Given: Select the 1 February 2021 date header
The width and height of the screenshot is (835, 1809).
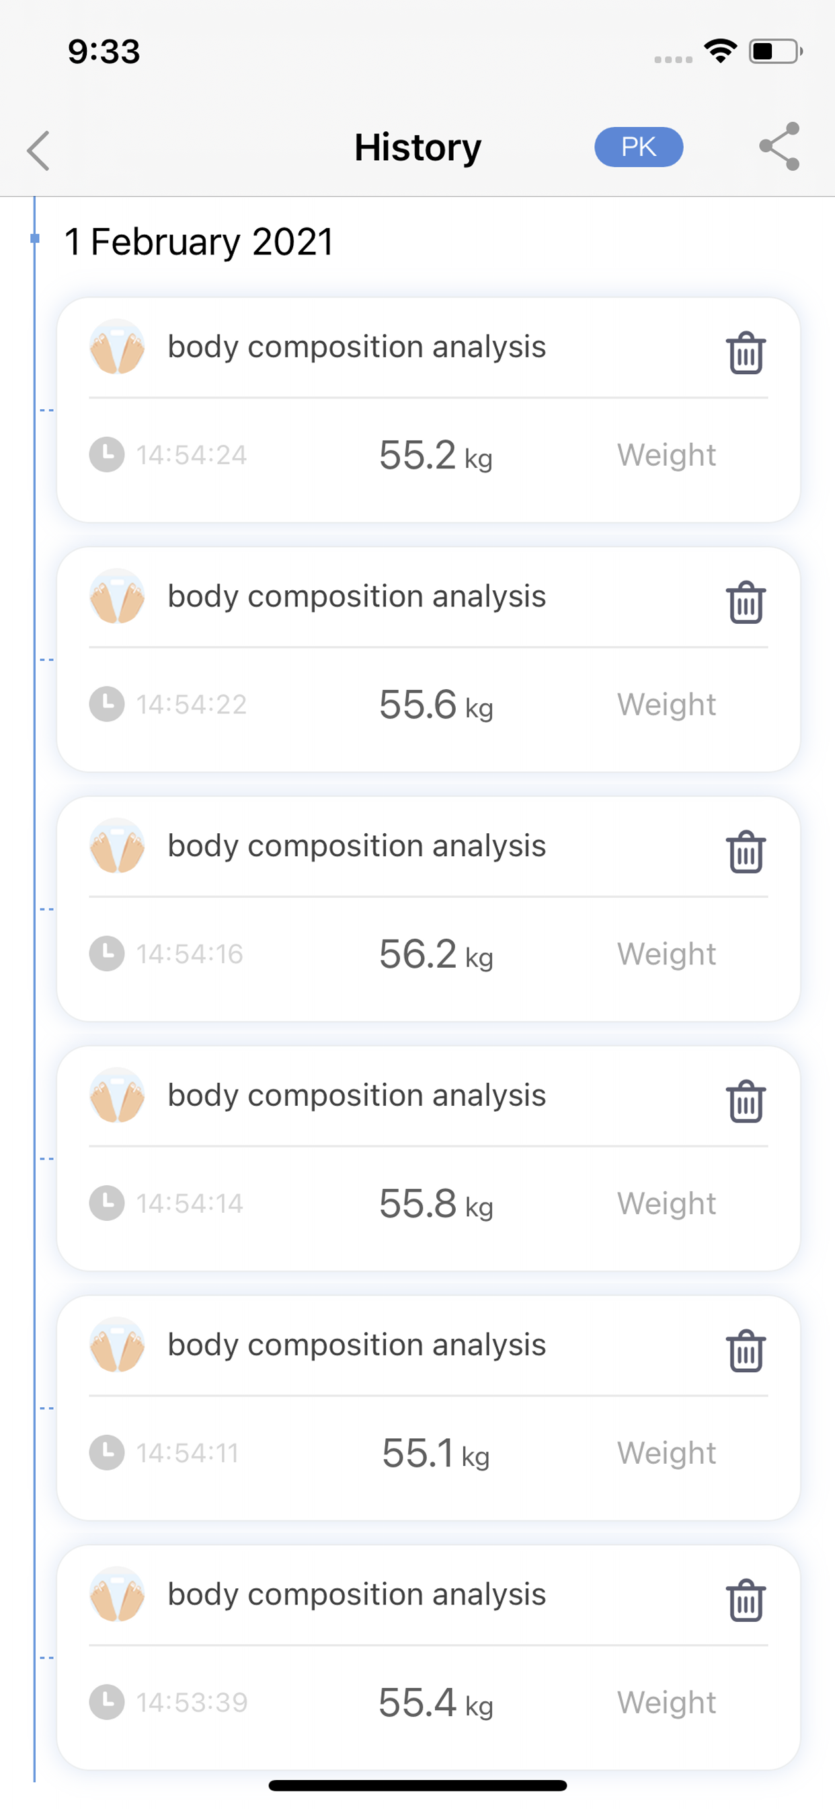Looking at the screenshot, I should [199, 242].
